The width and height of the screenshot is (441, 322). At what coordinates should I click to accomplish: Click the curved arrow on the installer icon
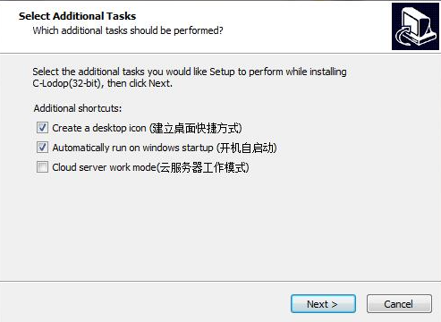pos(403,38)
